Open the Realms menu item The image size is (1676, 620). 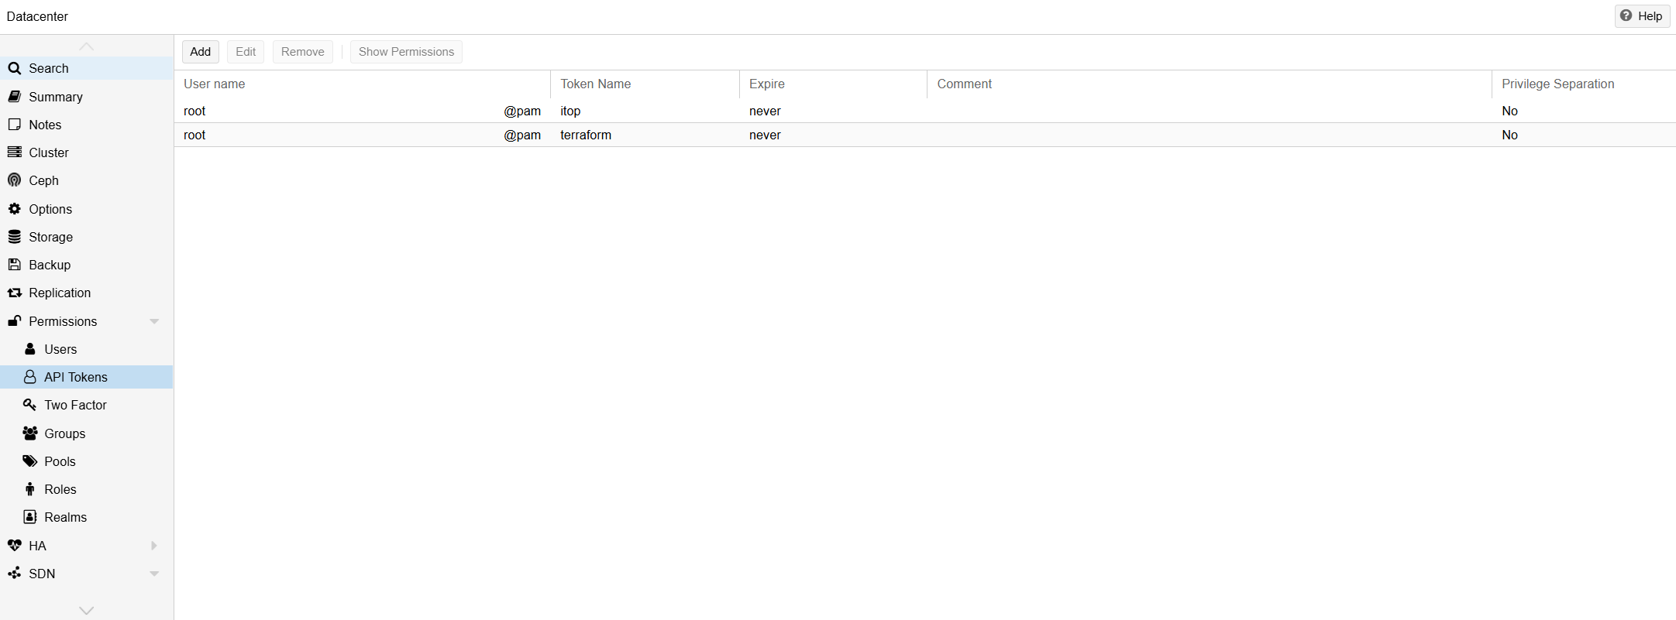tap(65, 517)
